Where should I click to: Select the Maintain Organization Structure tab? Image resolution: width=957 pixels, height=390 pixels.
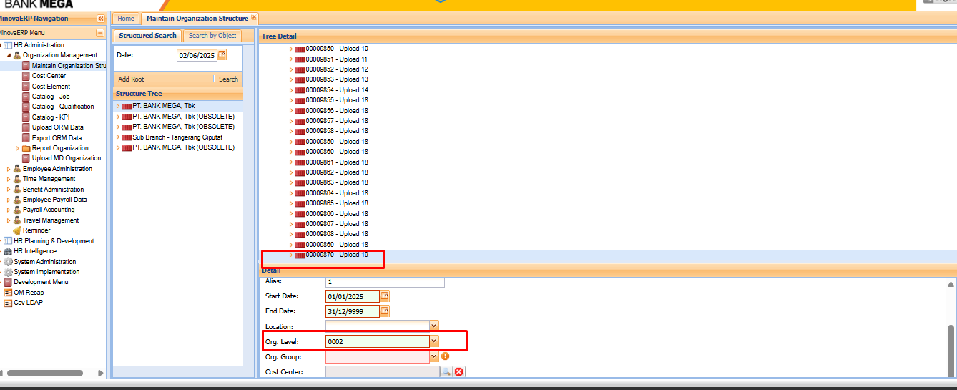197,18
